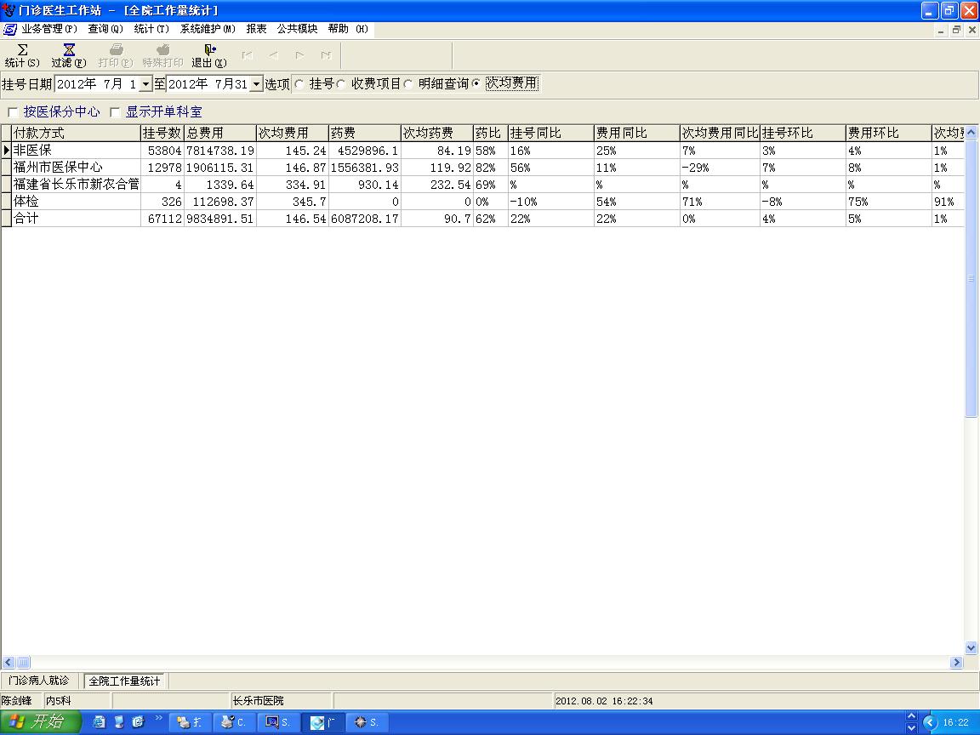Image resolution: width=980 pixels, height=735 pixels.
Task: Click 次均药费 column header
Action: click(437, 133)
